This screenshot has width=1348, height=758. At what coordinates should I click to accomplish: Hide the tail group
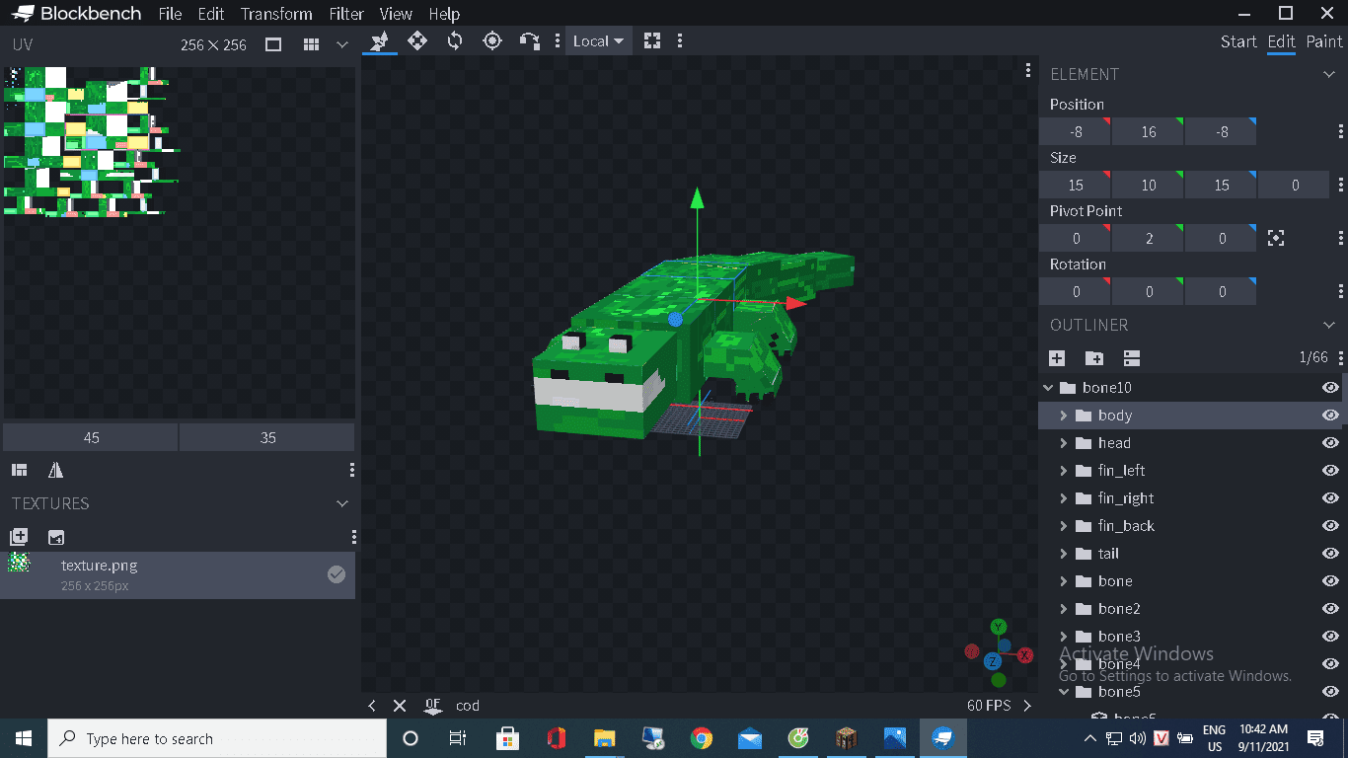pos(1330,554)
